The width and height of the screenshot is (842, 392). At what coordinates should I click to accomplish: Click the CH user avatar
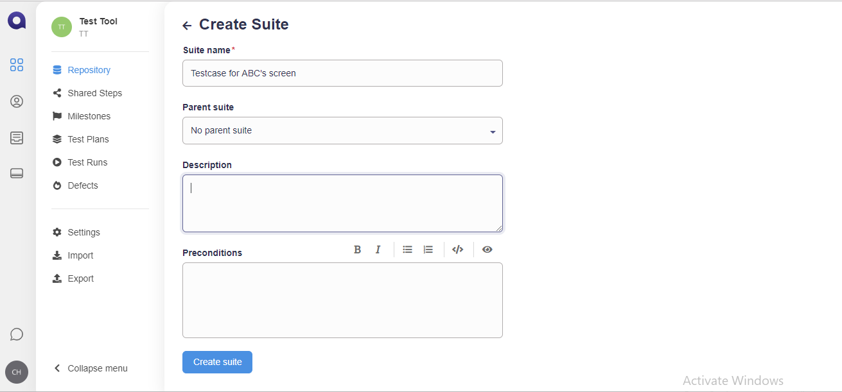tap(17, 372)
